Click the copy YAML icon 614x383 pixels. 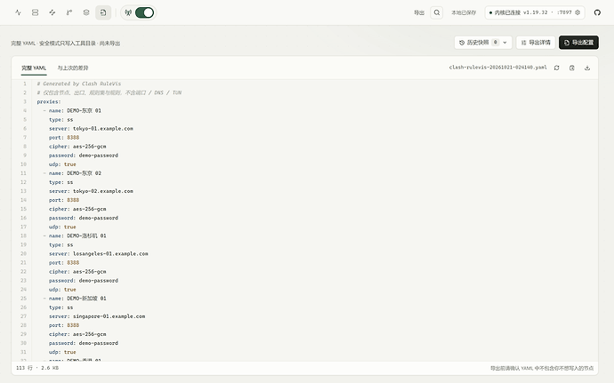571,68
